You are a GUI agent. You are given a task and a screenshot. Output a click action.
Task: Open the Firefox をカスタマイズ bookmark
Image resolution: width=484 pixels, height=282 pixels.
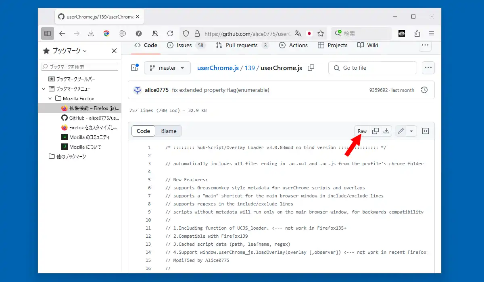coord(89,127)
